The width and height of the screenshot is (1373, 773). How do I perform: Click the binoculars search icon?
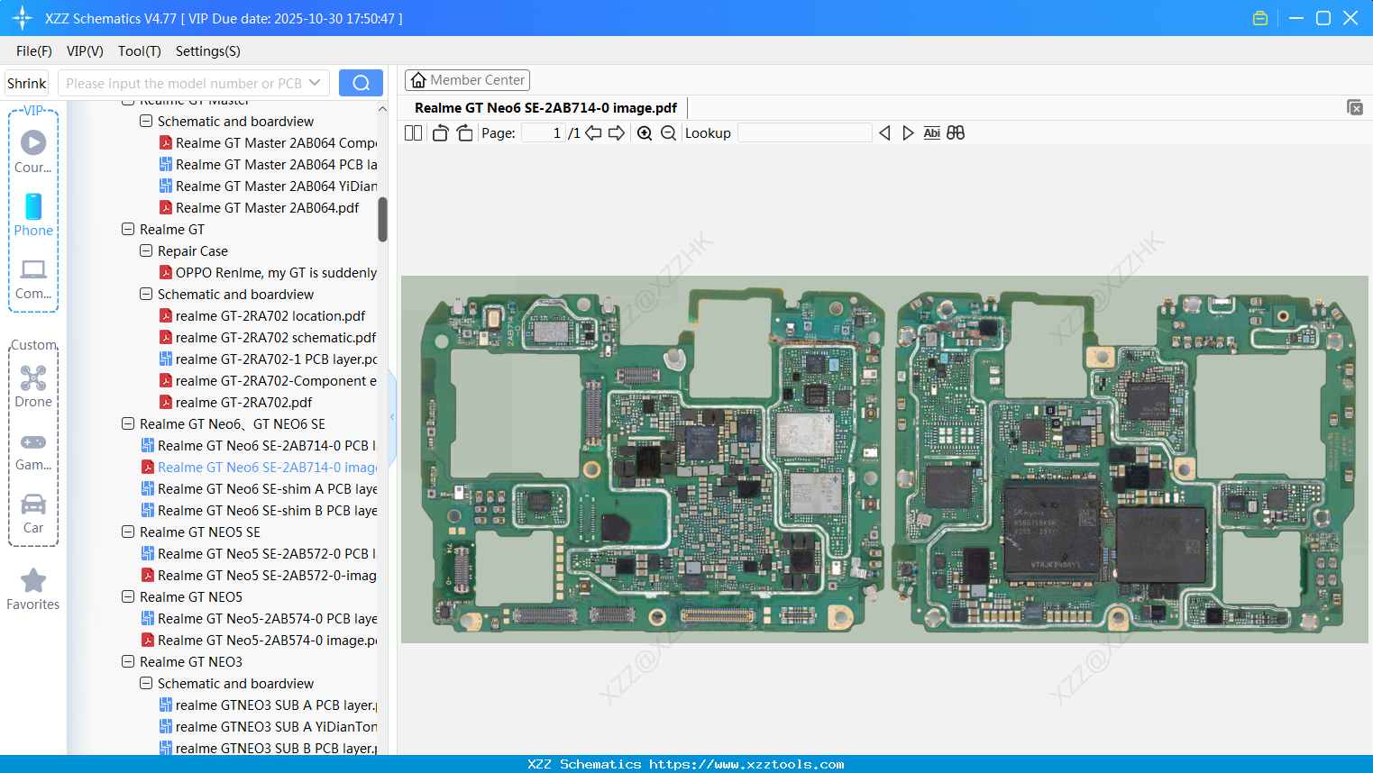click(956, 133)
